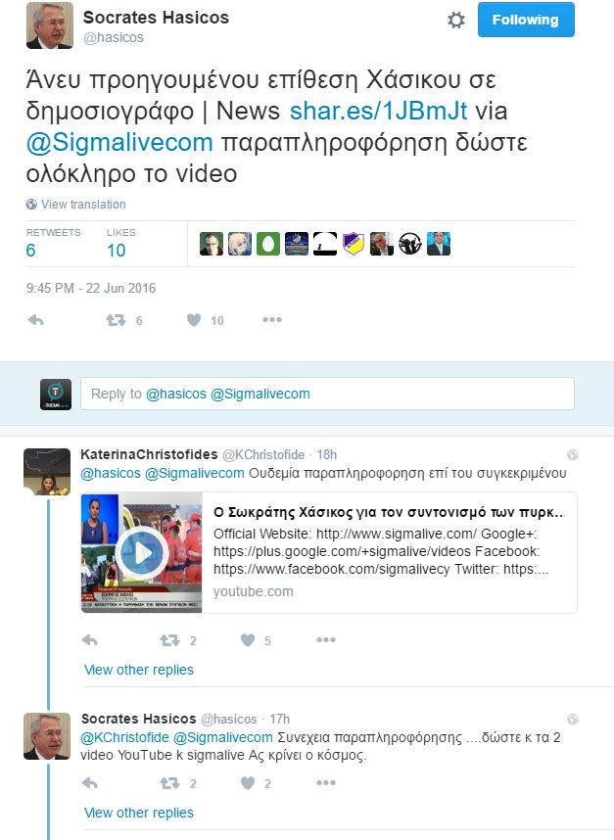Screen dimensions: 614x840
Task: Play the YouTube video thumbnail
Action: 141,553
